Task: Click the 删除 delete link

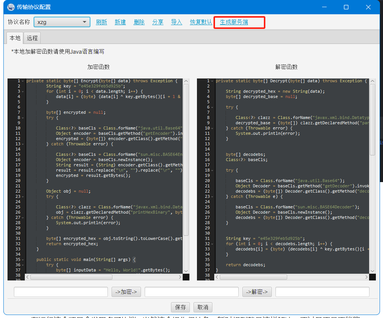Action: point(139,22)
